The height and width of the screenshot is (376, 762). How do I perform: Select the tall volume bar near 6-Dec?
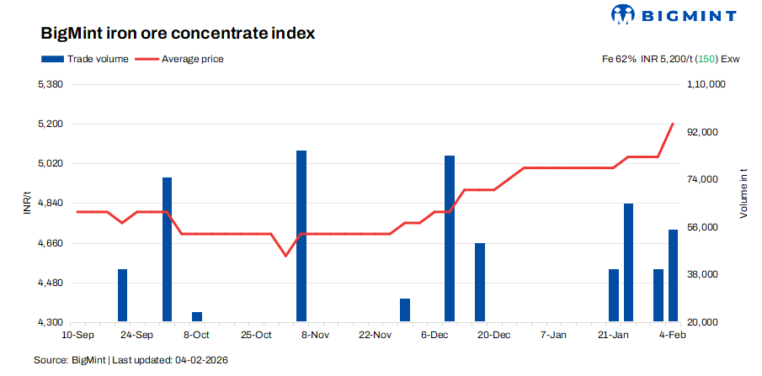450,238
